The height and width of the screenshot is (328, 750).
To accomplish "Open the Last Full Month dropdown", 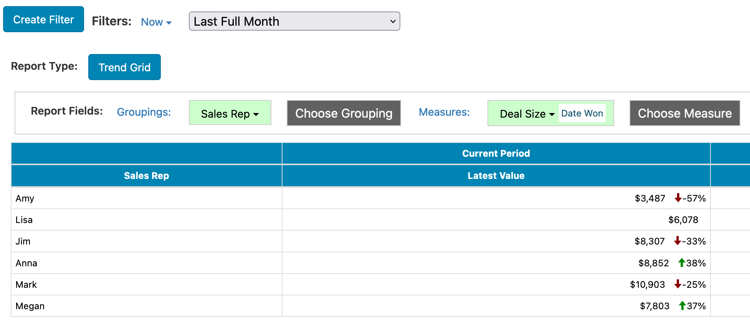I will (294, 21).
